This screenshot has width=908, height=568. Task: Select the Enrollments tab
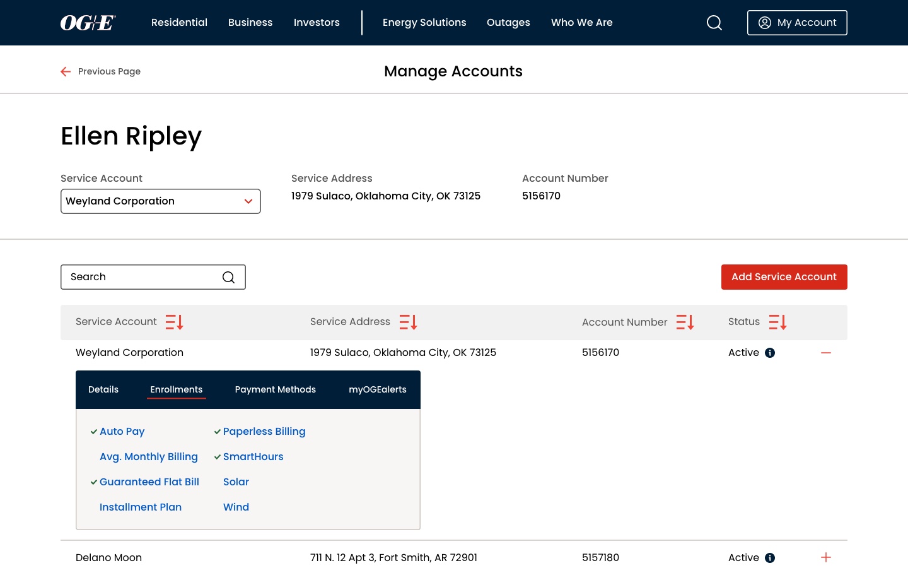click(177, 389)
